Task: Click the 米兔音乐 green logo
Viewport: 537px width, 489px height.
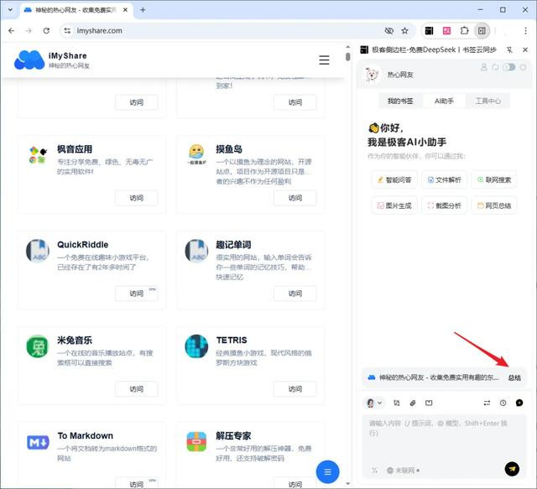Action: tap(38, 346)
